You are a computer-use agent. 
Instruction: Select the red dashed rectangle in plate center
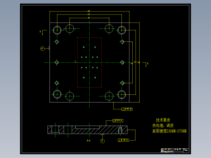tap(89, 62)
